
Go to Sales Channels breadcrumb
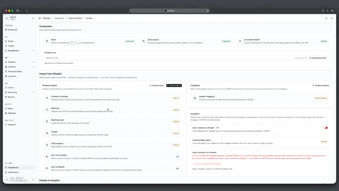75,18
